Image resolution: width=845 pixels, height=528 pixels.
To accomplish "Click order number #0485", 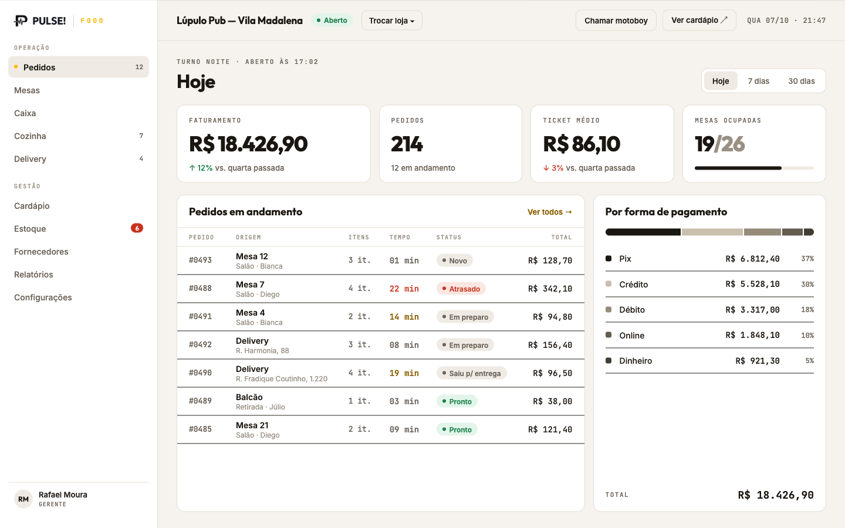I will coord(200,429).
